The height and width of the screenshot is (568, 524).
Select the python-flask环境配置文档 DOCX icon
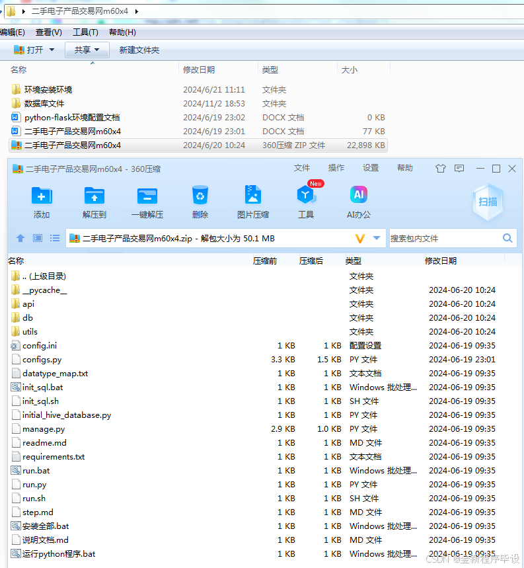tap(16, 117)
